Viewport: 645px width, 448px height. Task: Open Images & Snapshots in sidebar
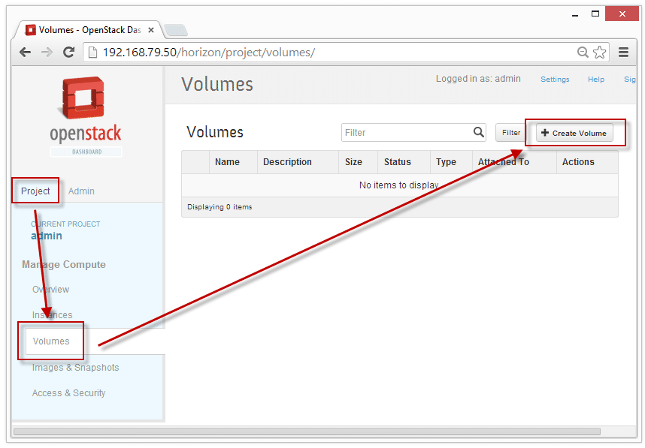(x=75, y=368)
